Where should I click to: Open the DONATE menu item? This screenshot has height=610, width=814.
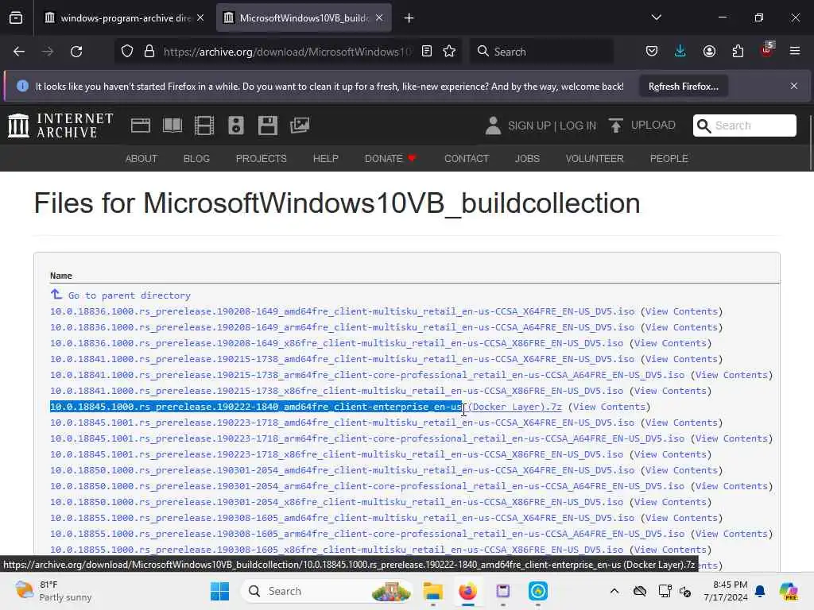tap(390, 159)
